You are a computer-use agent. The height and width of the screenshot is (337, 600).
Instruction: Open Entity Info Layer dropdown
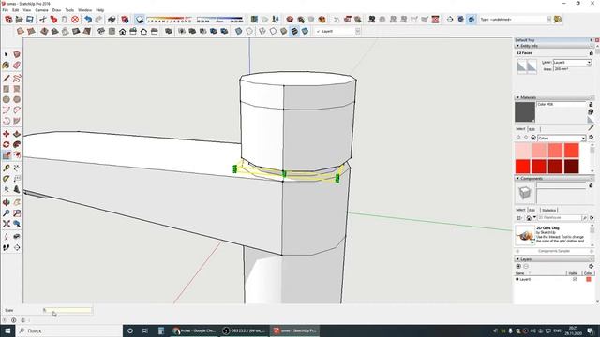click(589, 63)
